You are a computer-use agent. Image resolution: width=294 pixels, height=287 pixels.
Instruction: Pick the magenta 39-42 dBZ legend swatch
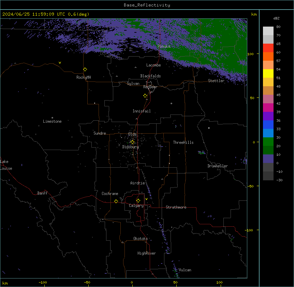point(268,107)
